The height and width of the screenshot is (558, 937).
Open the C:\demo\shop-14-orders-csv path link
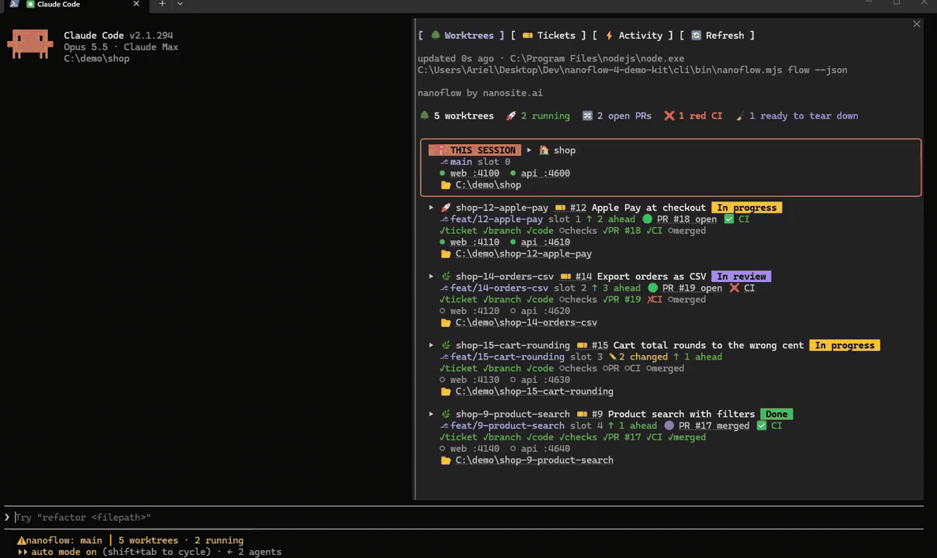point(526,323)
